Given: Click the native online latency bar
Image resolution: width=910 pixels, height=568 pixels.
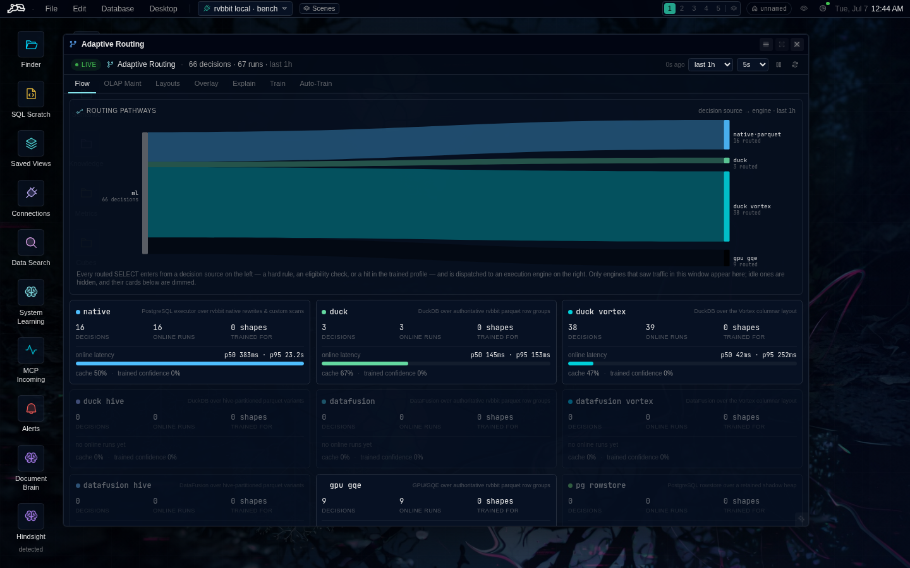Looking at the screenshot, I should click(x=190, y=364).
